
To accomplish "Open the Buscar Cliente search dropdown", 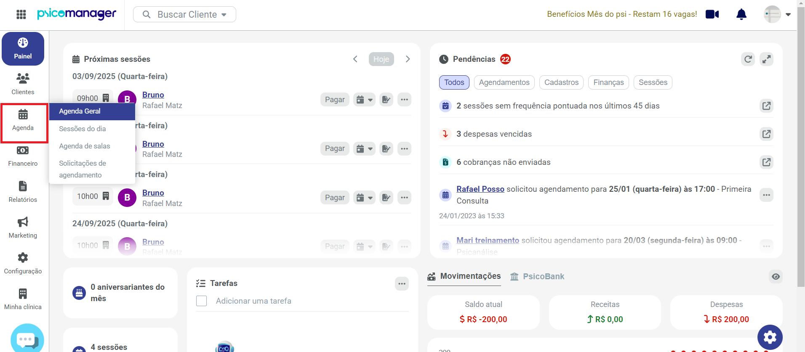I will (x=184, y=14).
